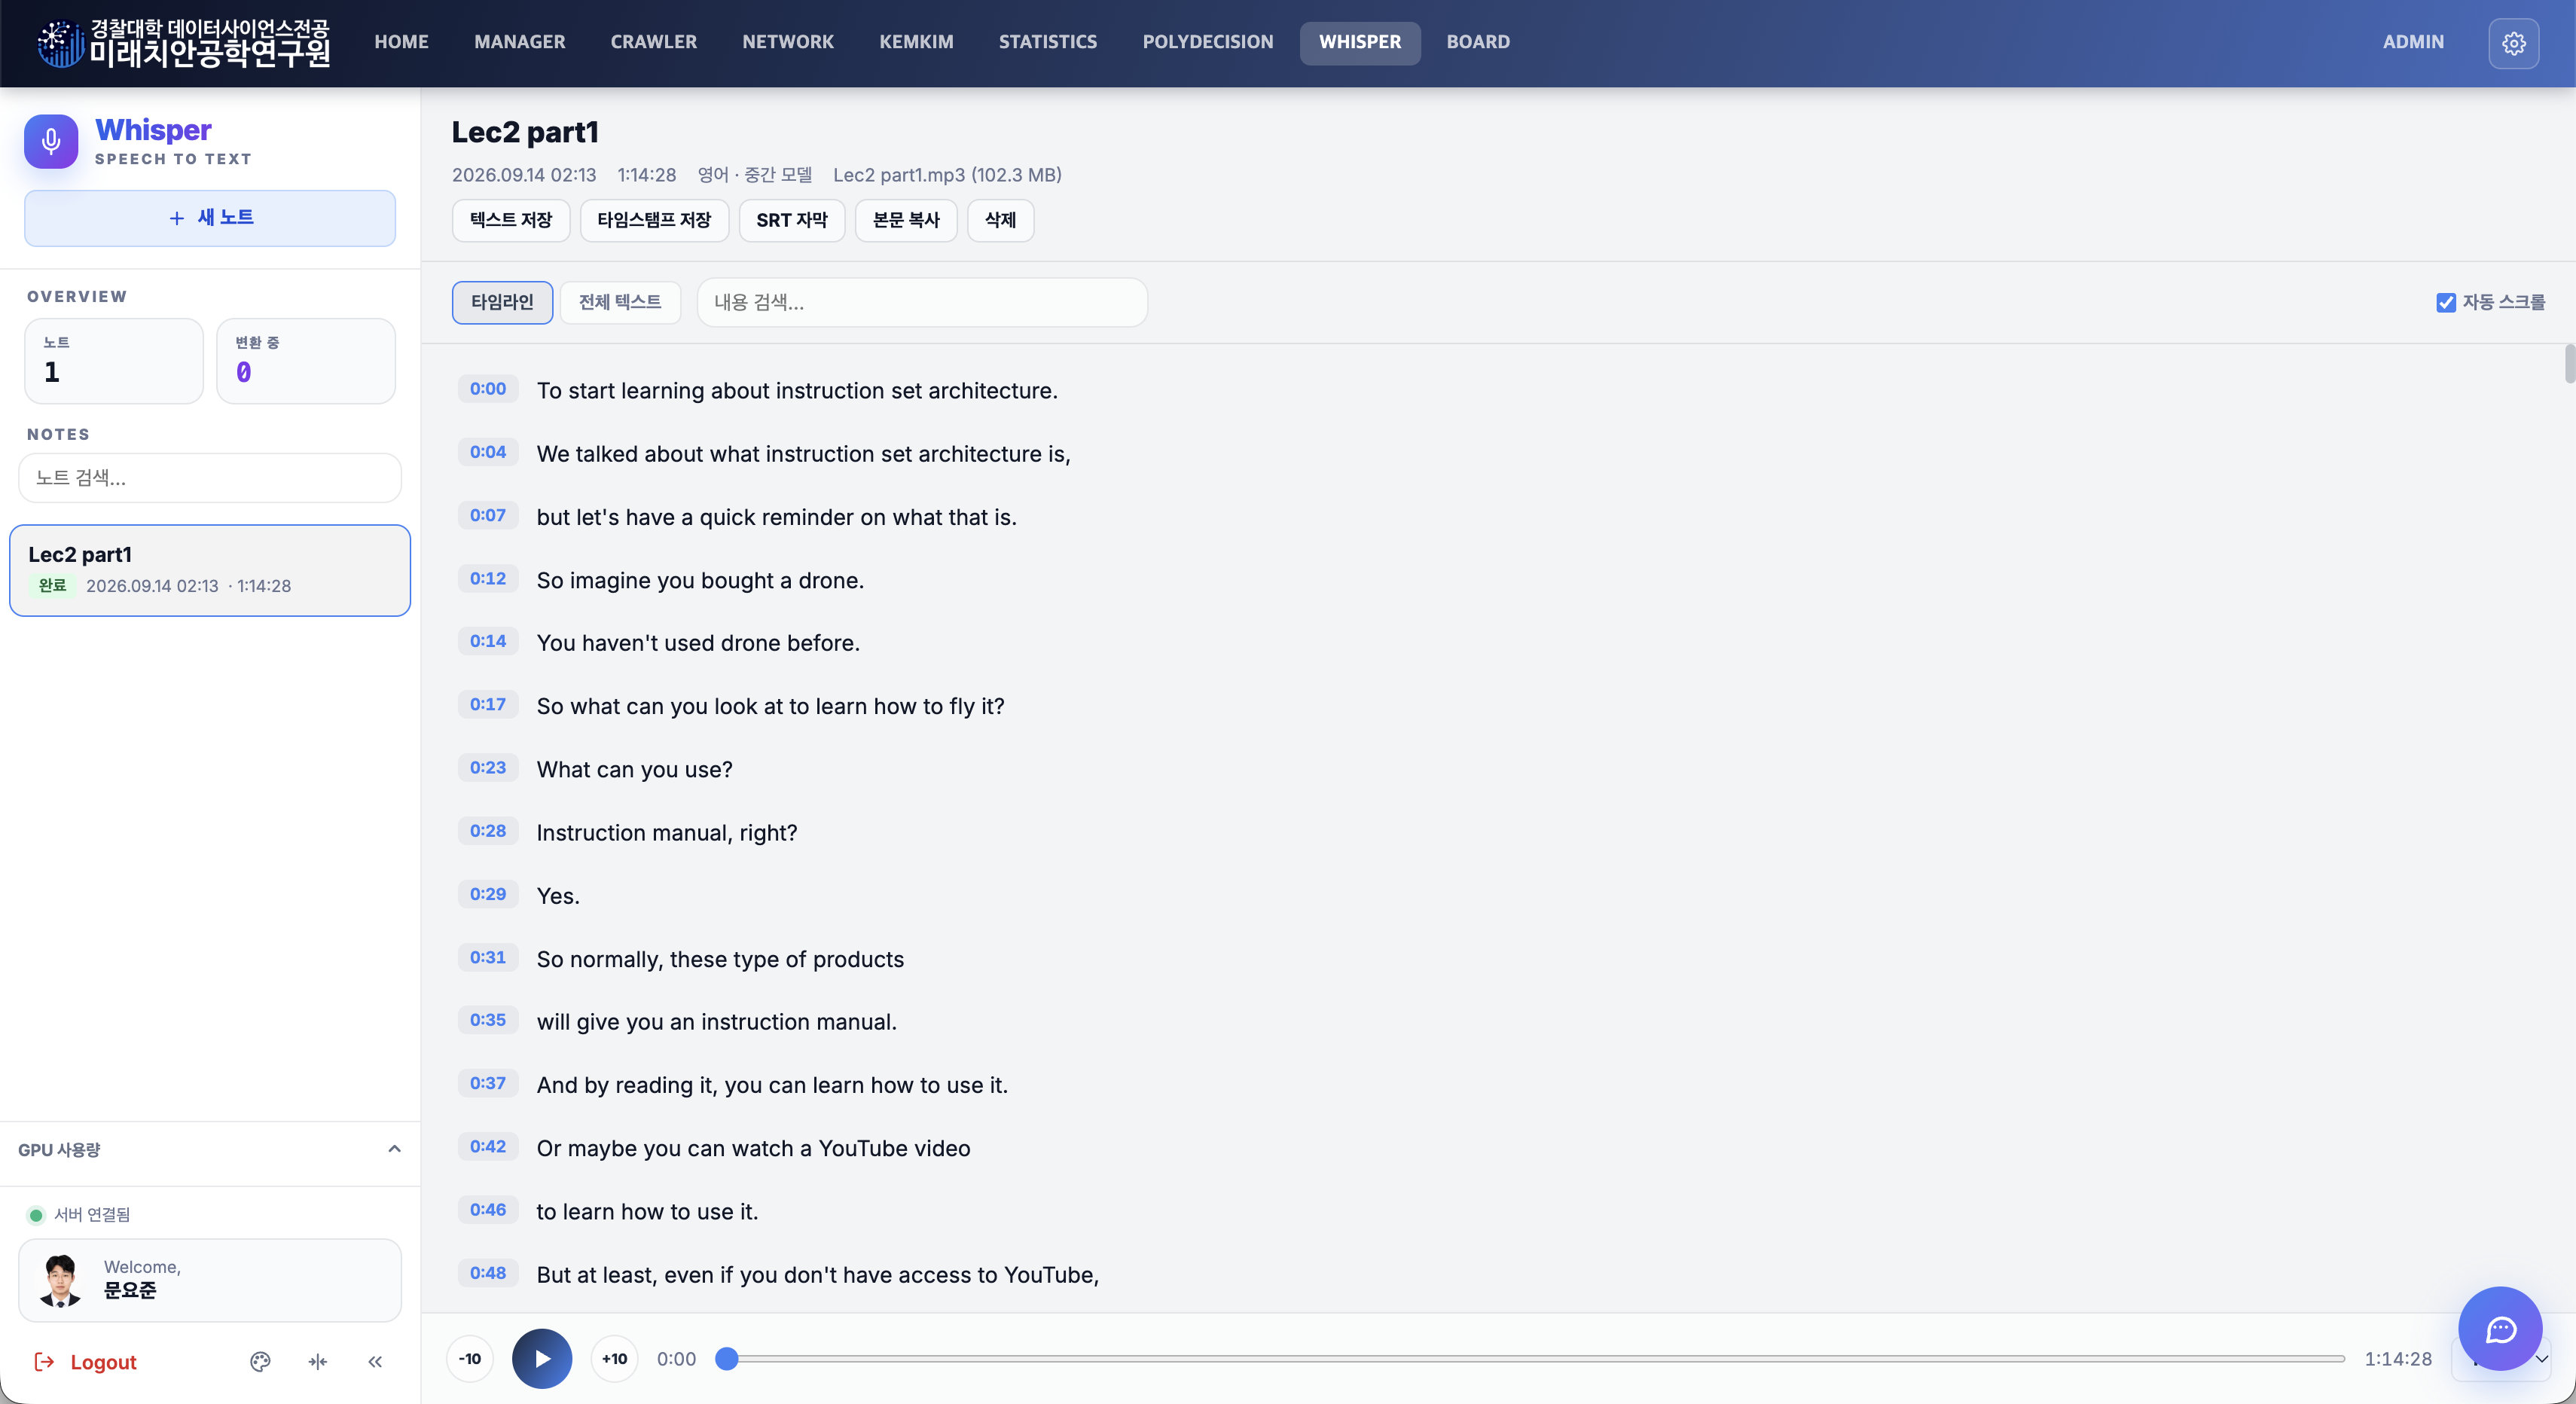Click the compact width icon near Logout
Viewport: 2576px width, 1404px height.
tap(318, 1361)
